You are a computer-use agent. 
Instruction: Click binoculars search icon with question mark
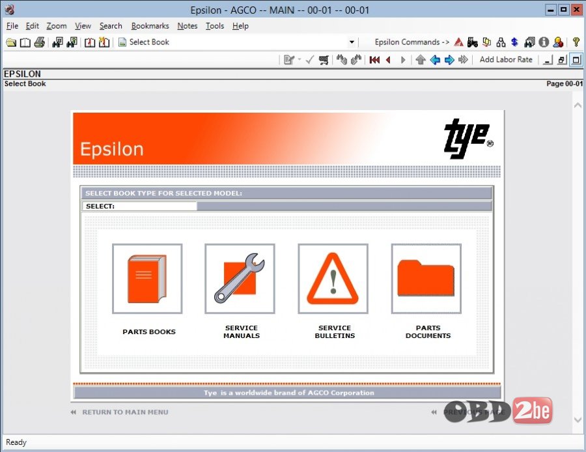pos(72,42)
